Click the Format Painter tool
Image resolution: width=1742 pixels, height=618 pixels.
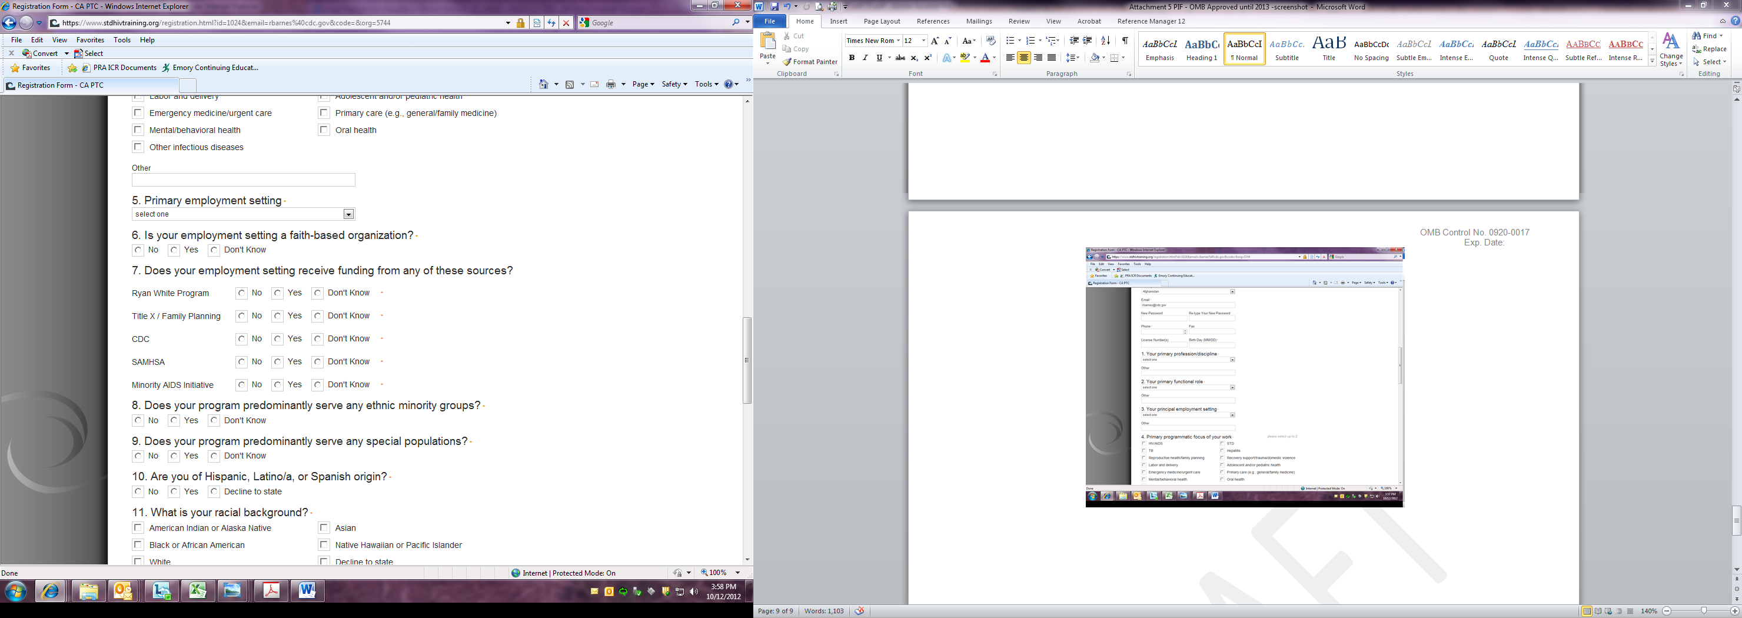(810, 62)
